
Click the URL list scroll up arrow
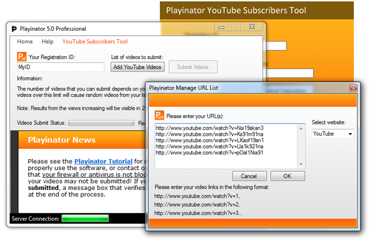click(301, 128)
